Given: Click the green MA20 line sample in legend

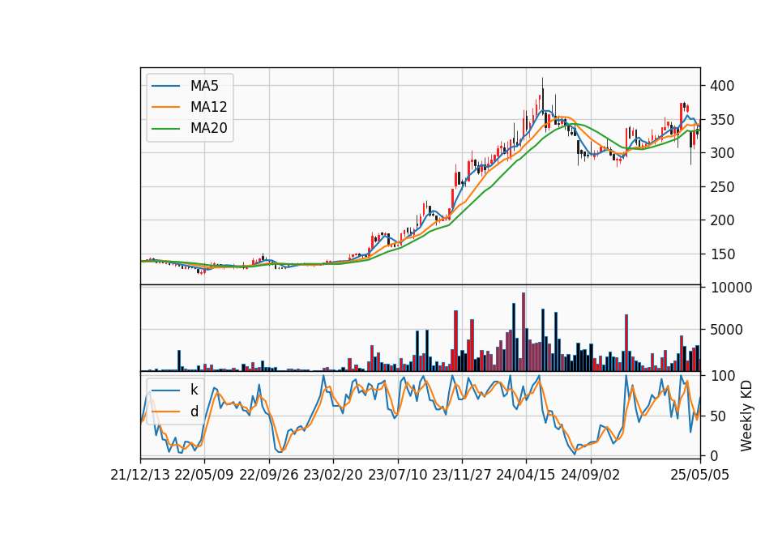Looking at the screenshot, I should tap(165, 128).
